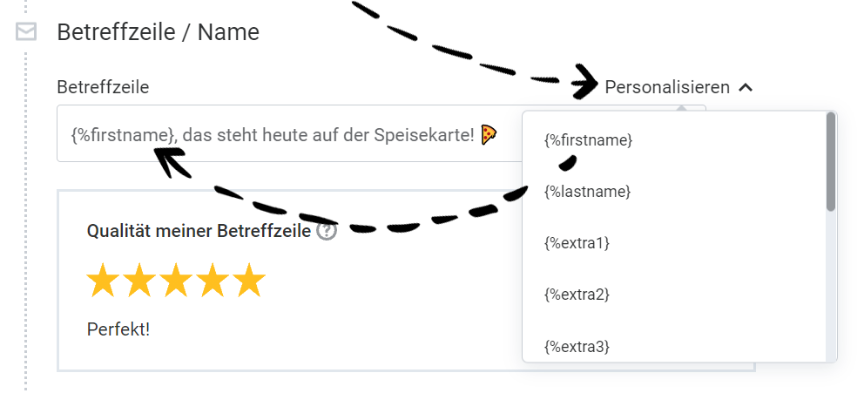Click the envelope icon beside the section heading
Screen dimensions: 864x400
click(26, 32)
